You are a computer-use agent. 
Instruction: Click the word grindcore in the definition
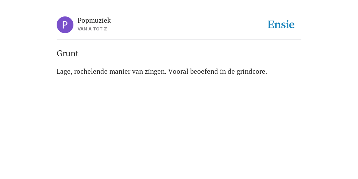pyautogui.click(x=252, y=72)
